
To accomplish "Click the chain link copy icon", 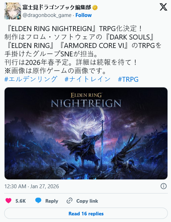I will click(70, 201).
